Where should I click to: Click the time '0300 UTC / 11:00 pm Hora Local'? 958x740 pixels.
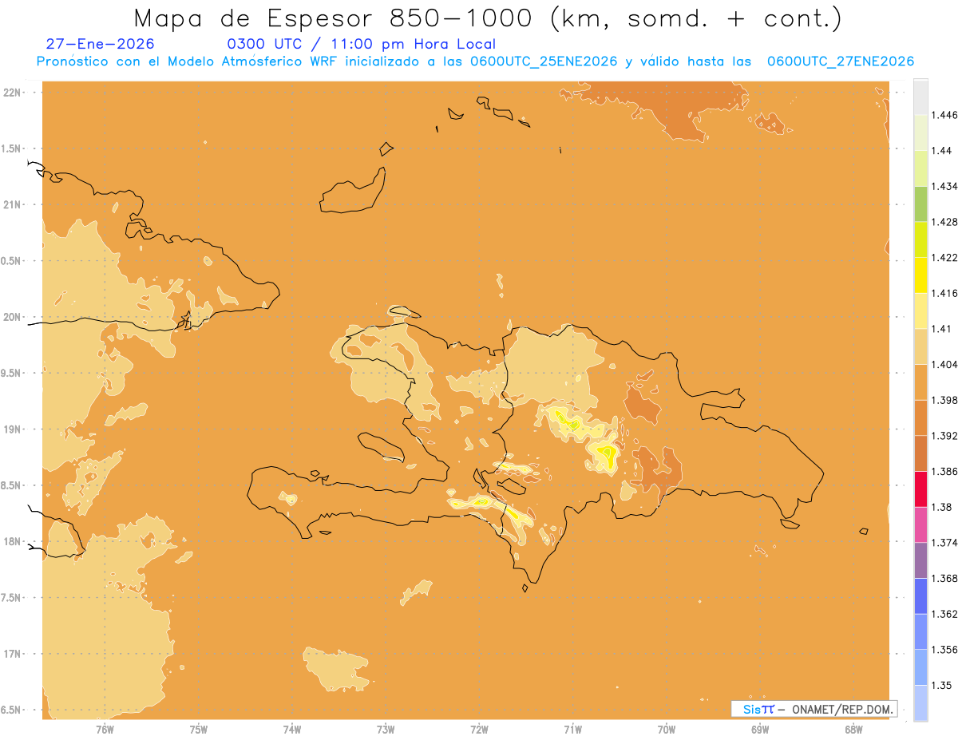(x=362, y=44)
